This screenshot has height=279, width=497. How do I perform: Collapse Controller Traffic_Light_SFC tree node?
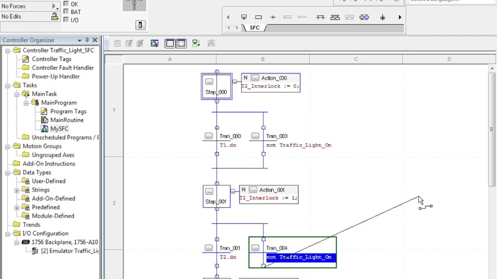(x=7, y=50)
